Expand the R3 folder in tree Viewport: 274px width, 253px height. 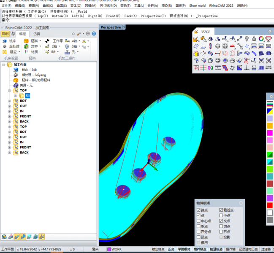tap(16, 96)
